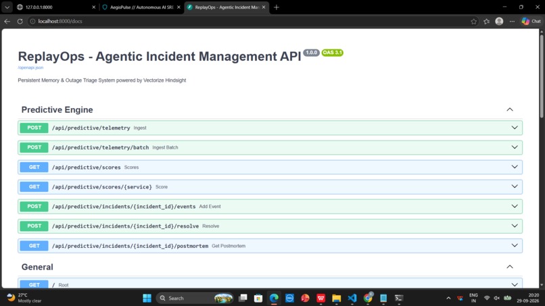Reload the docs page with refresh icon
This screenshot has width=545, height=306.
(x=20, y=21)
